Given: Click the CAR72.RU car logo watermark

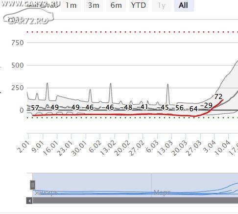Looking at the screenshot, I should 28,16.
